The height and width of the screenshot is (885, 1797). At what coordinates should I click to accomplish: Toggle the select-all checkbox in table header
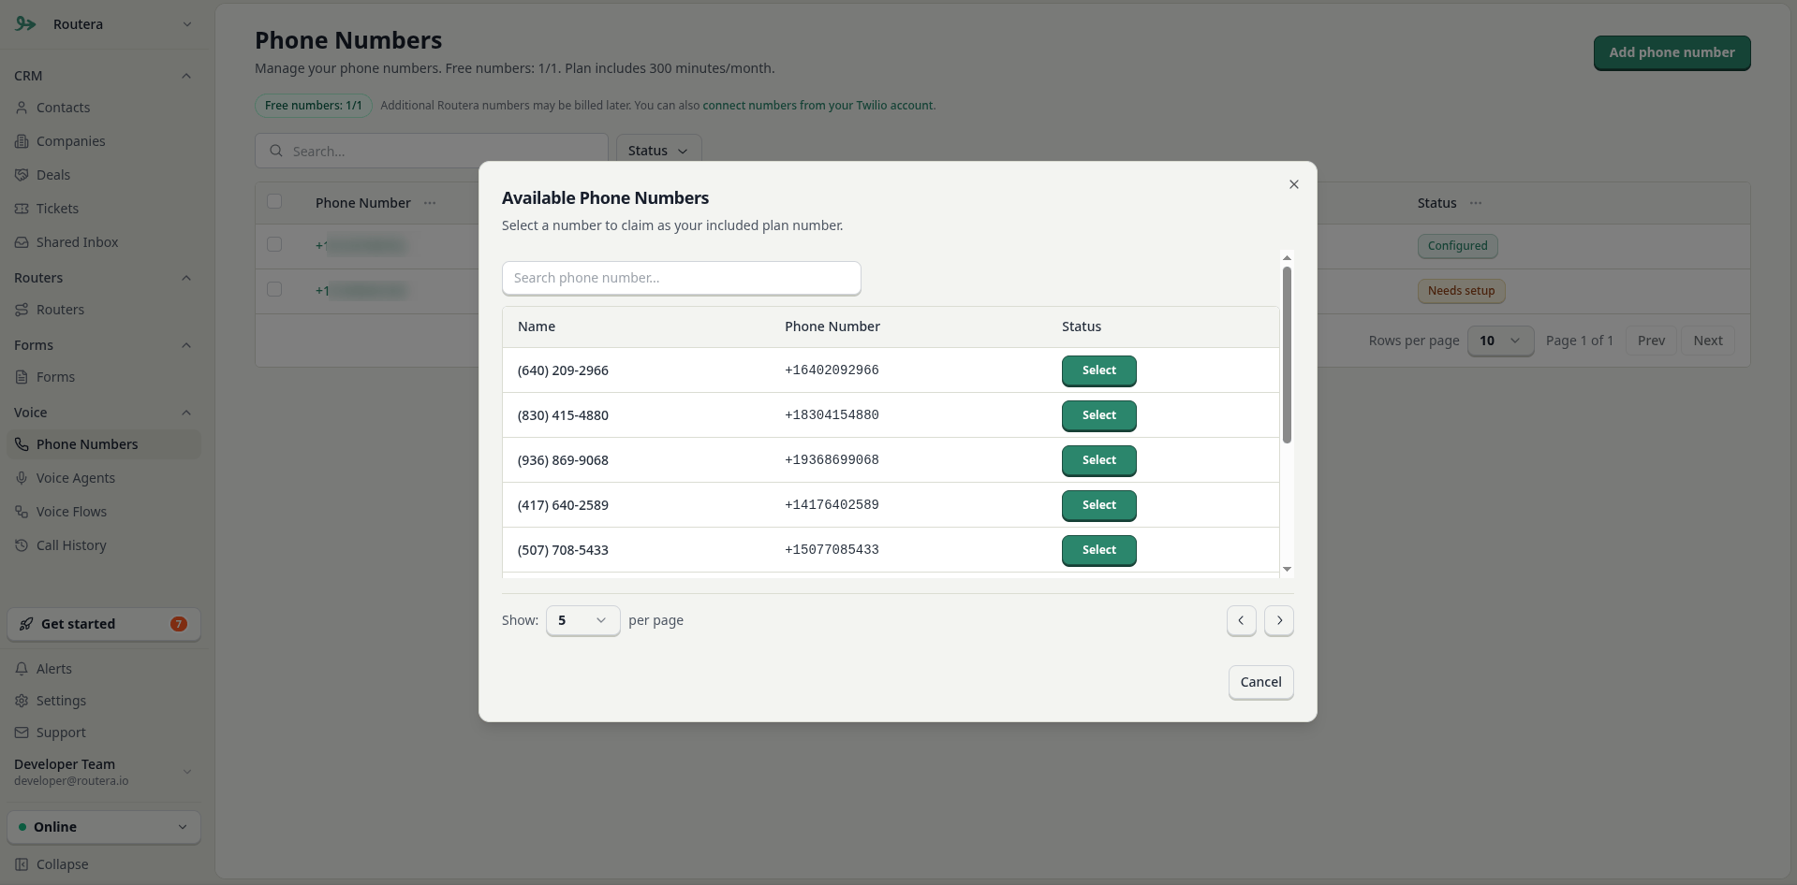tap(274, 201)
